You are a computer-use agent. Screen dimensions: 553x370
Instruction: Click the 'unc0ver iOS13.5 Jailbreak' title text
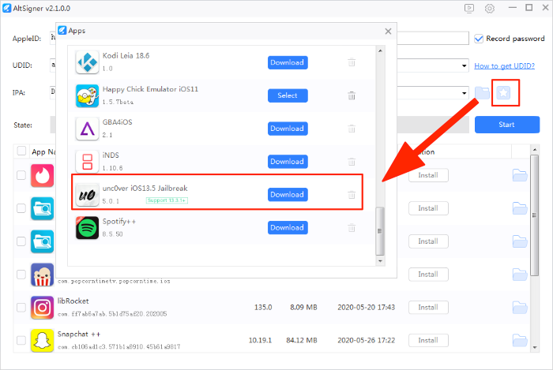[x=145, y=189]
